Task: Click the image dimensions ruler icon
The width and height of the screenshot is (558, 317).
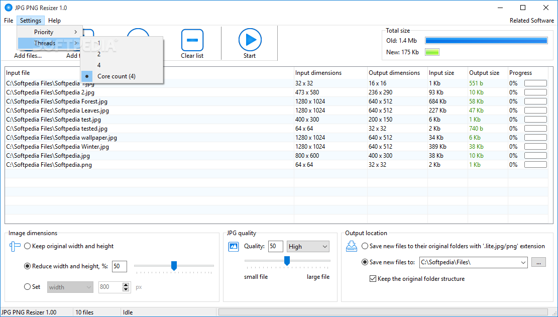Action: click(15, 246)
